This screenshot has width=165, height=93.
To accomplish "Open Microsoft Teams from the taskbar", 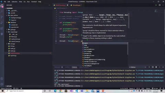I will click(x=82, y=91).
